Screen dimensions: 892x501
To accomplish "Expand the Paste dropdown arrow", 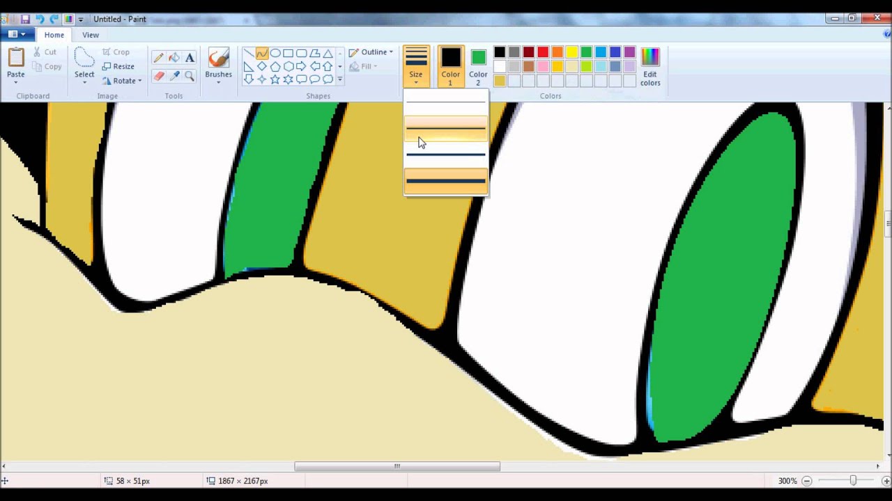I will [x=15, y=82].
